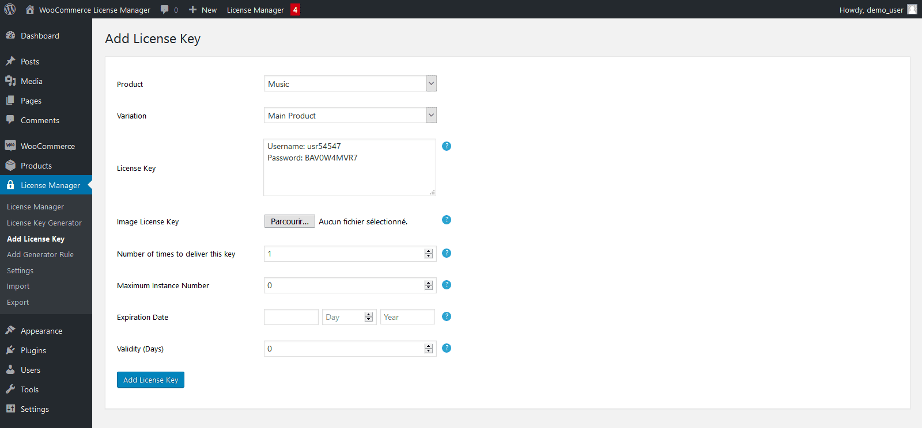Go to License Key Generator submenu

[x=44, y=223]
